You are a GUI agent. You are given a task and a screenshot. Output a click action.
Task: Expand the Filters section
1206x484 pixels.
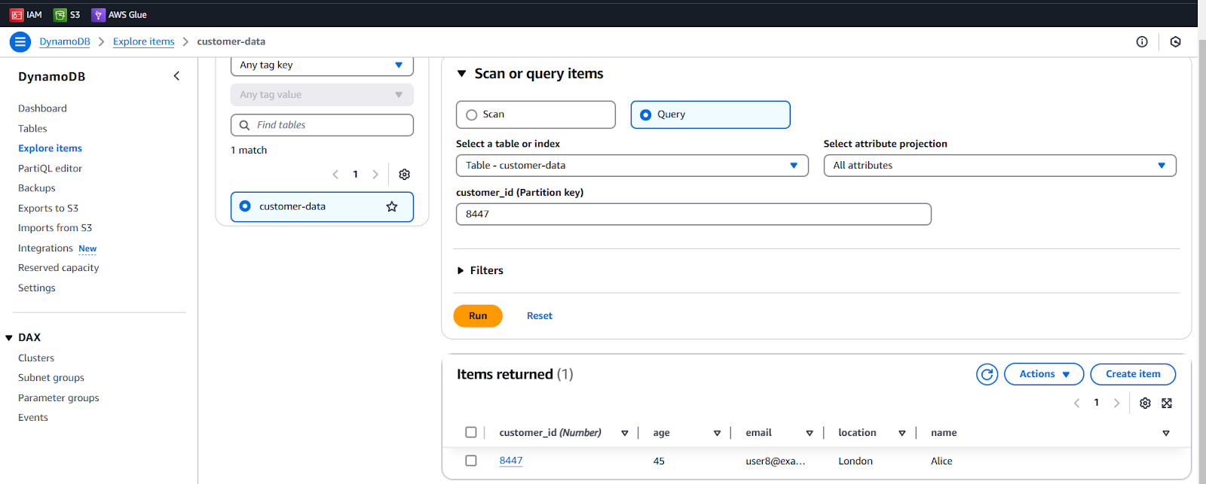461,271
